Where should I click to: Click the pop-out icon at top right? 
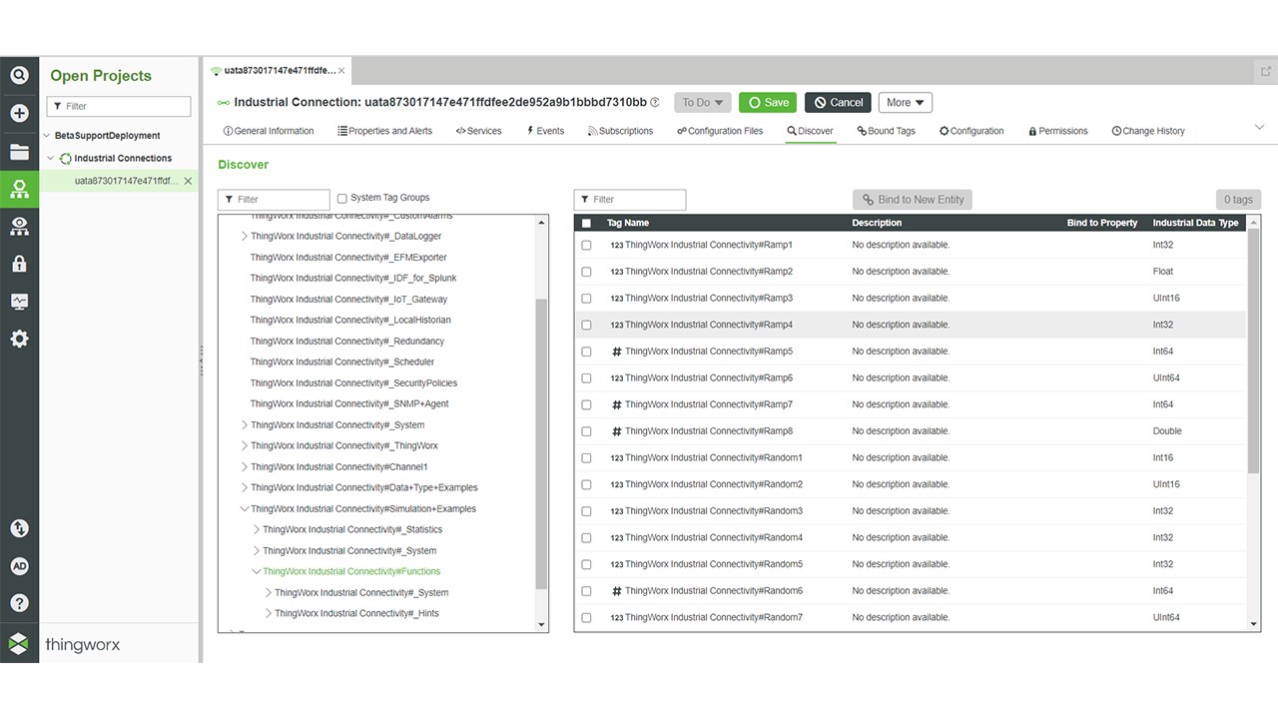tap(1266, 72)
